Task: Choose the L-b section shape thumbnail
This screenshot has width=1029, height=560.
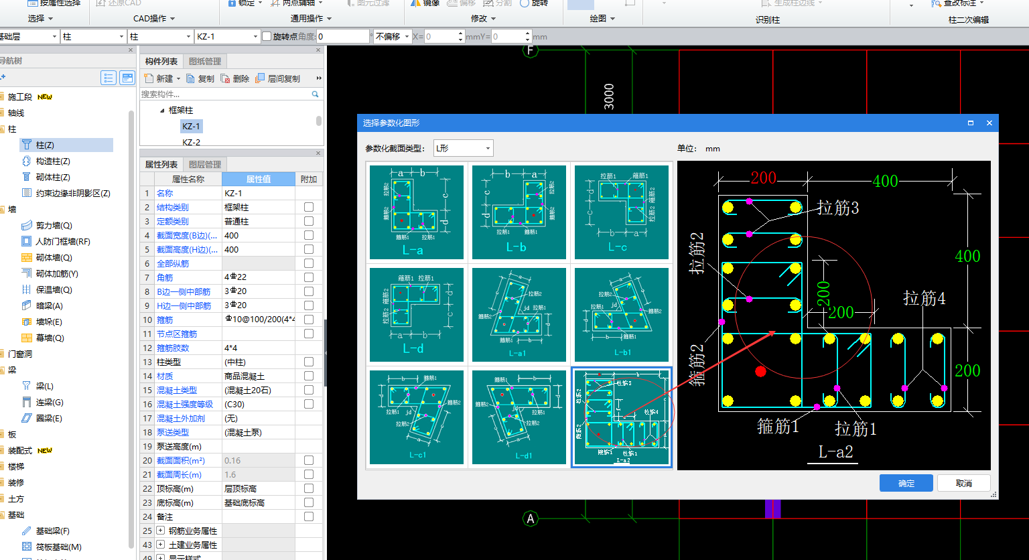Action: point(519,212)
